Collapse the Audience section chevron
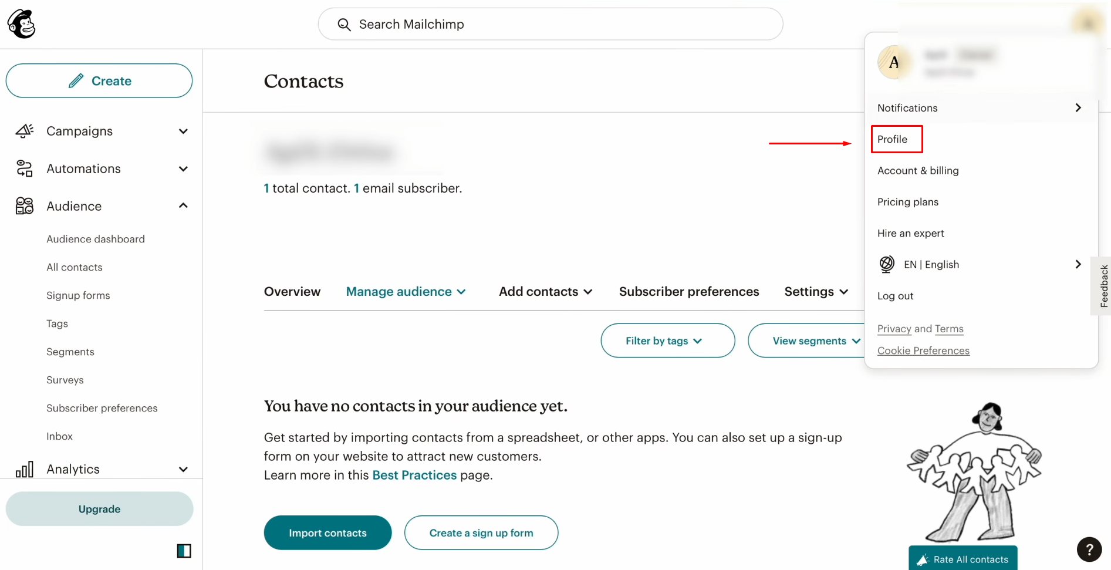1111x570 pixels. pos(183,205)
